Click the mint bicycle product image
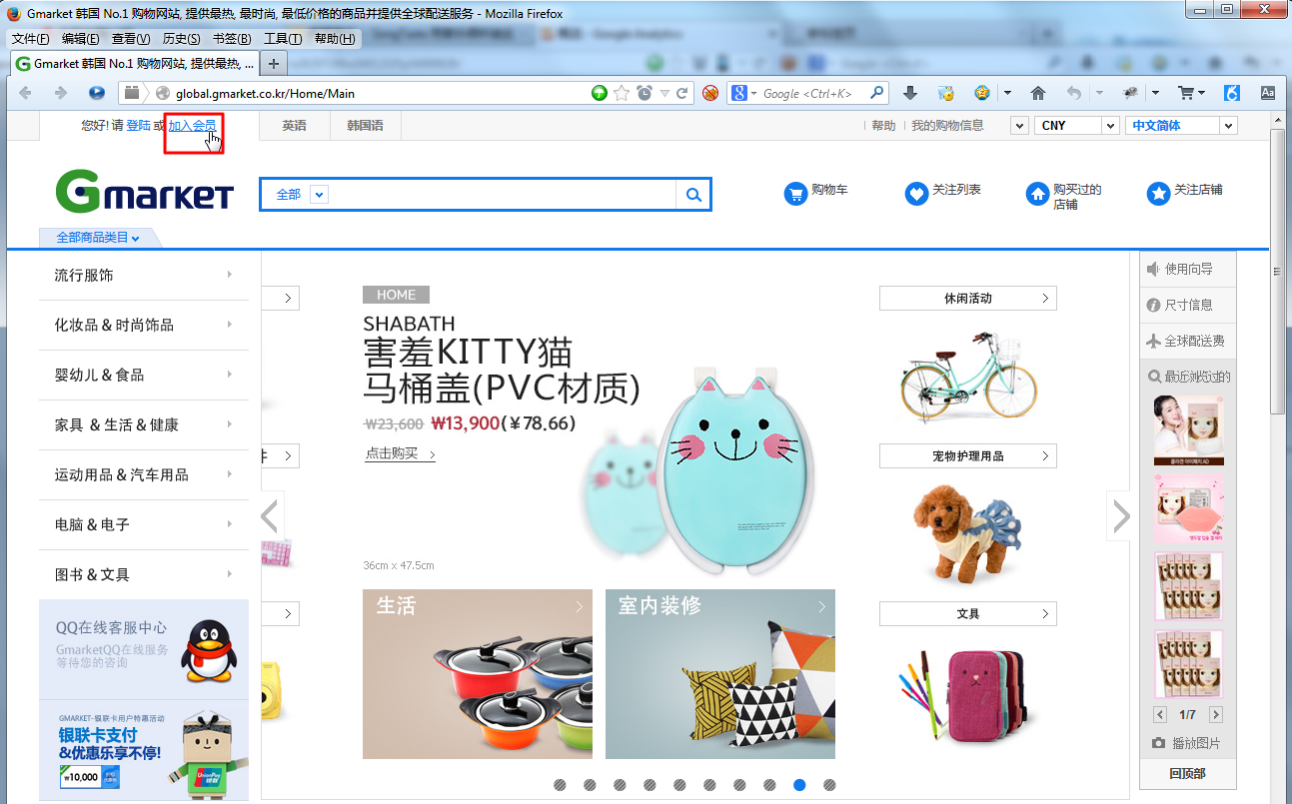Screen dimensions: 1292x804 point(967,378)
